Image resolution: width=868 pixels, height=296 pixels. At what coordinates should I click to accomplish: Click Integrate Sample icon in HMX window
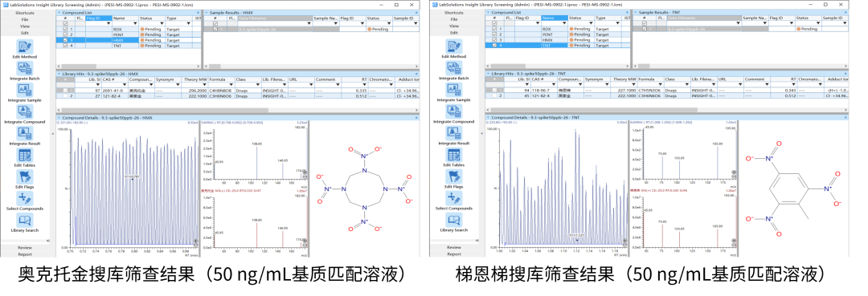tap(25, 90)
